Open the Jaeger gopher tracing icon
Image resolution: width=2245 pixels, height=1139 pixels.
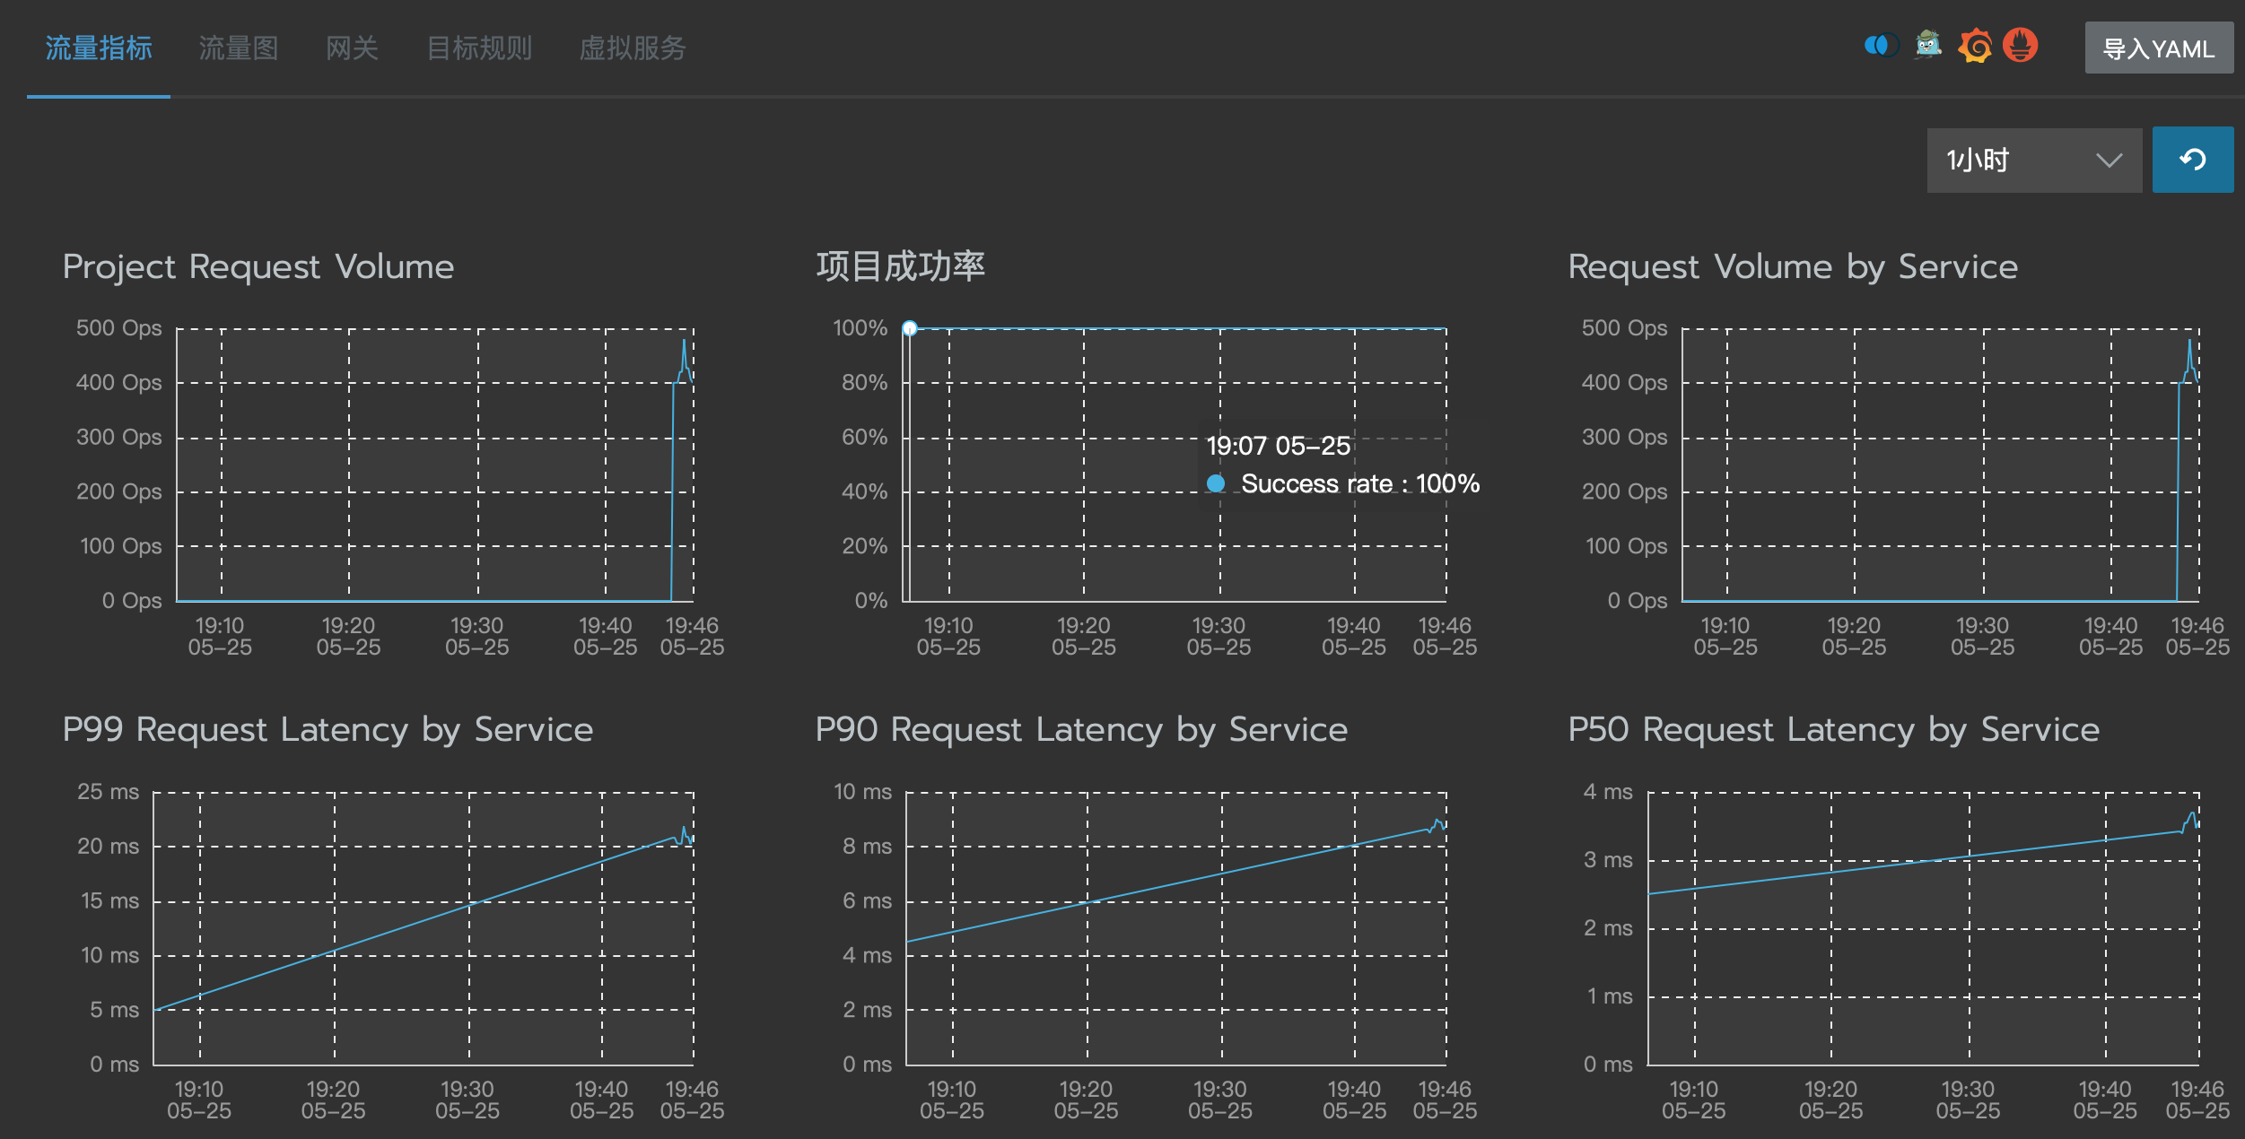click(1927, 45)
